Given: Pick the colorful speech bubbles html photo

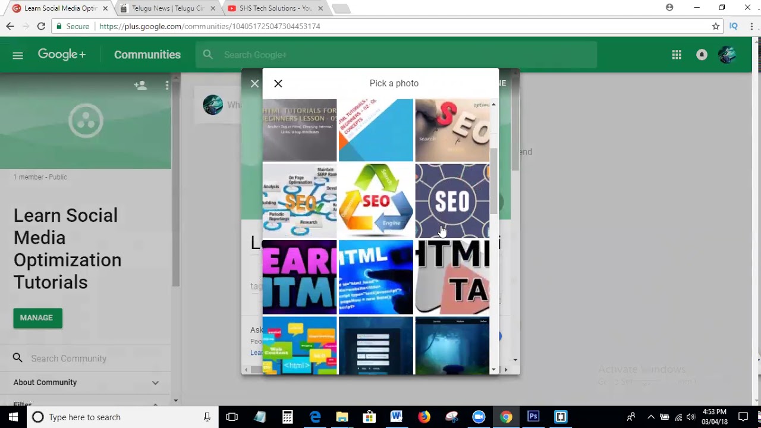Looking at the screenshot, I should click(x=300, y=345).
